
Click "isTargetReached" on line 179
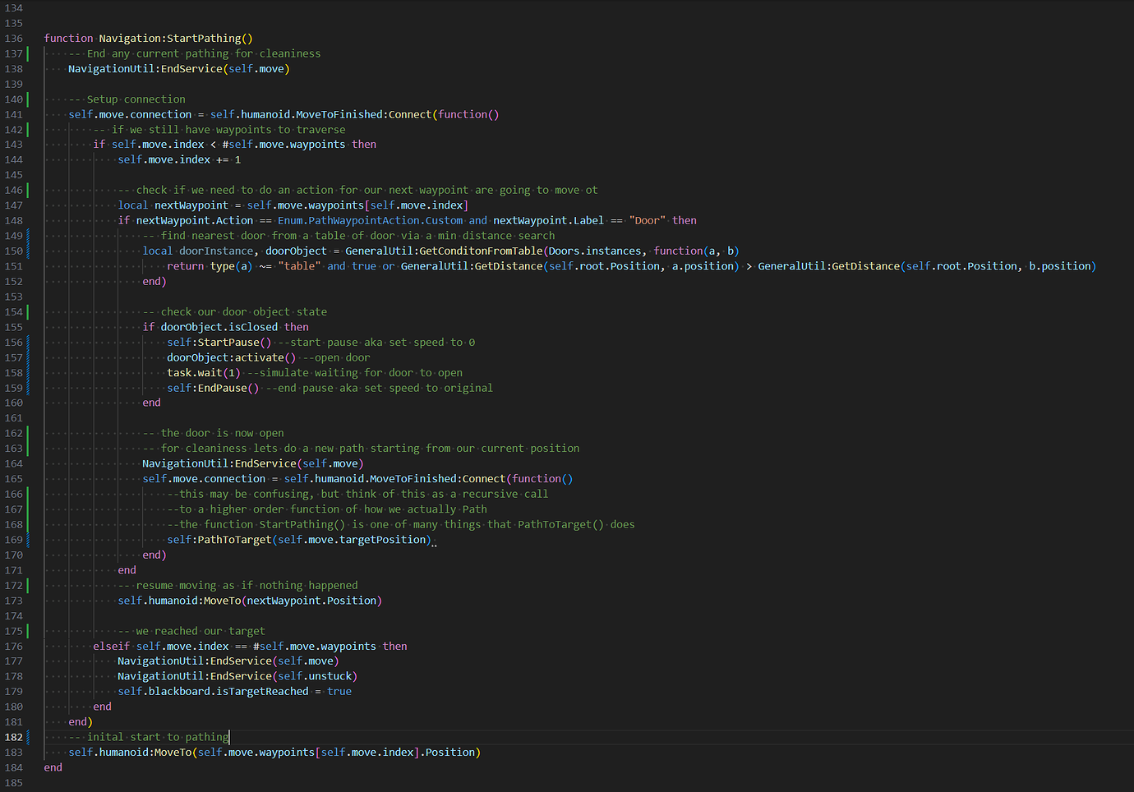(262, 691)
